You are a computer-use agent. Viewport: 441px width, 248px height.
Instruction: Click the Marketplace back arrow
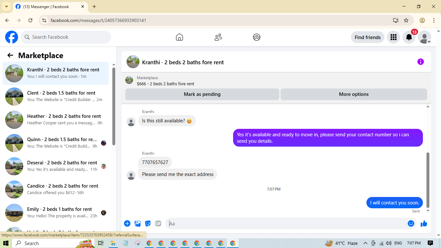[10, 55]
